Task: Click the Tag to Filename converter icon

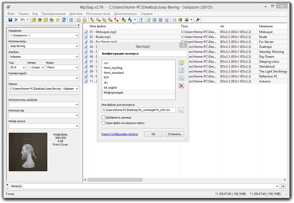Action: coord(92,20)
